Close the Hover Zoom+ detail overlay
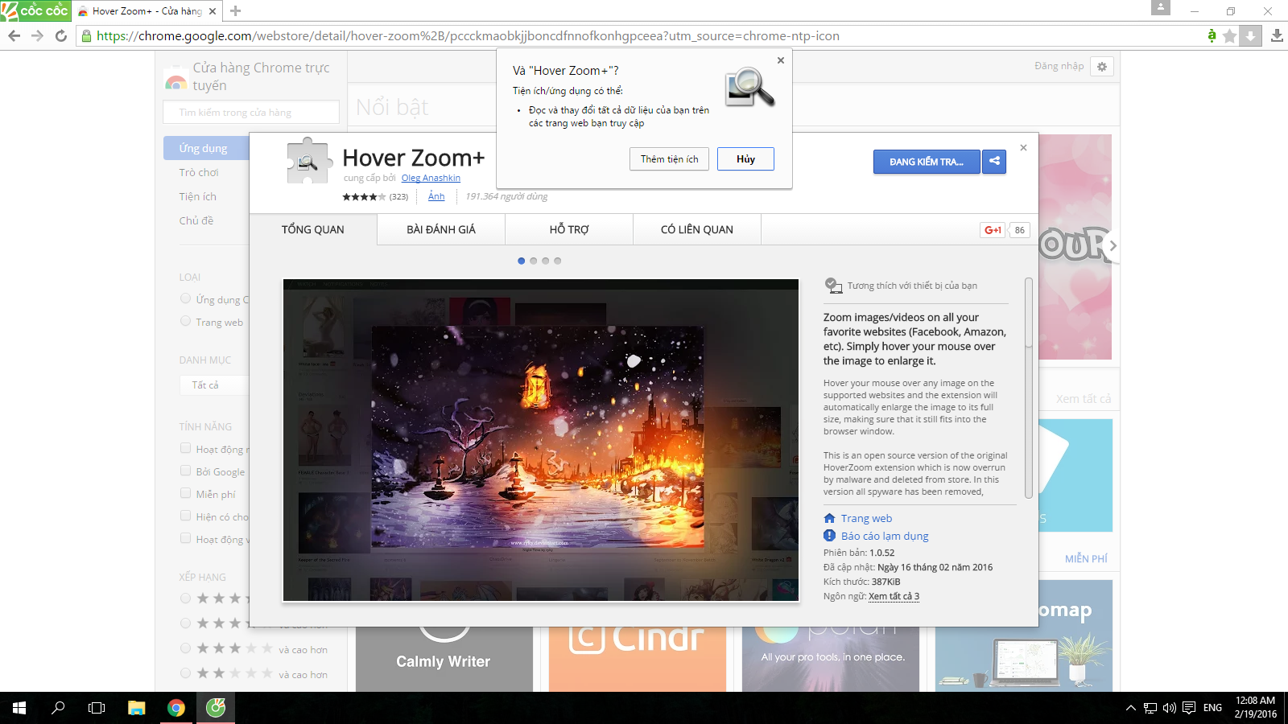This screenshot has width=1288, height=724. click(x=1023, y=147)
